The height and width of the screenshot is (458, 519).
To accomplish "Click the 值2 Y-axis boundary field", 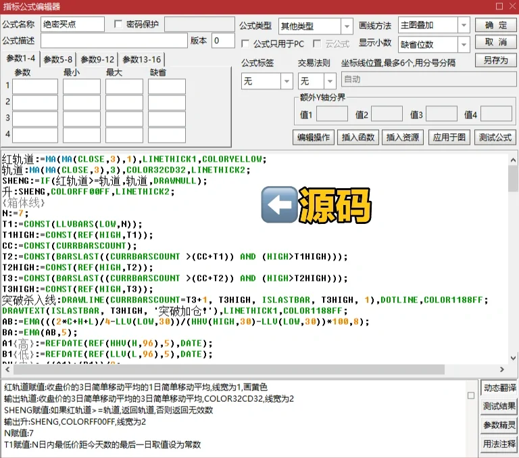I will [x=387, y=114].
